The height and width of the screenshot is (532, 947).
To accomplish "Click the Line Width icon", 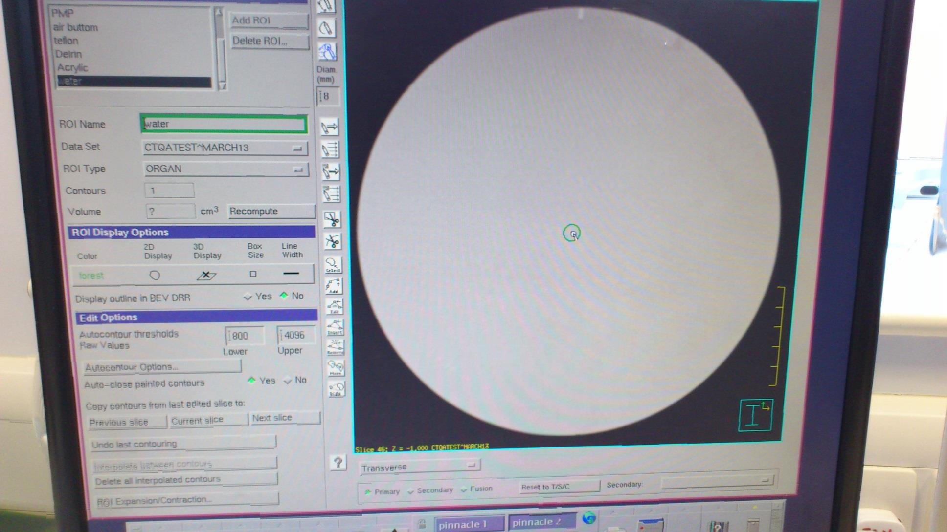I will (x=291, y=273).
